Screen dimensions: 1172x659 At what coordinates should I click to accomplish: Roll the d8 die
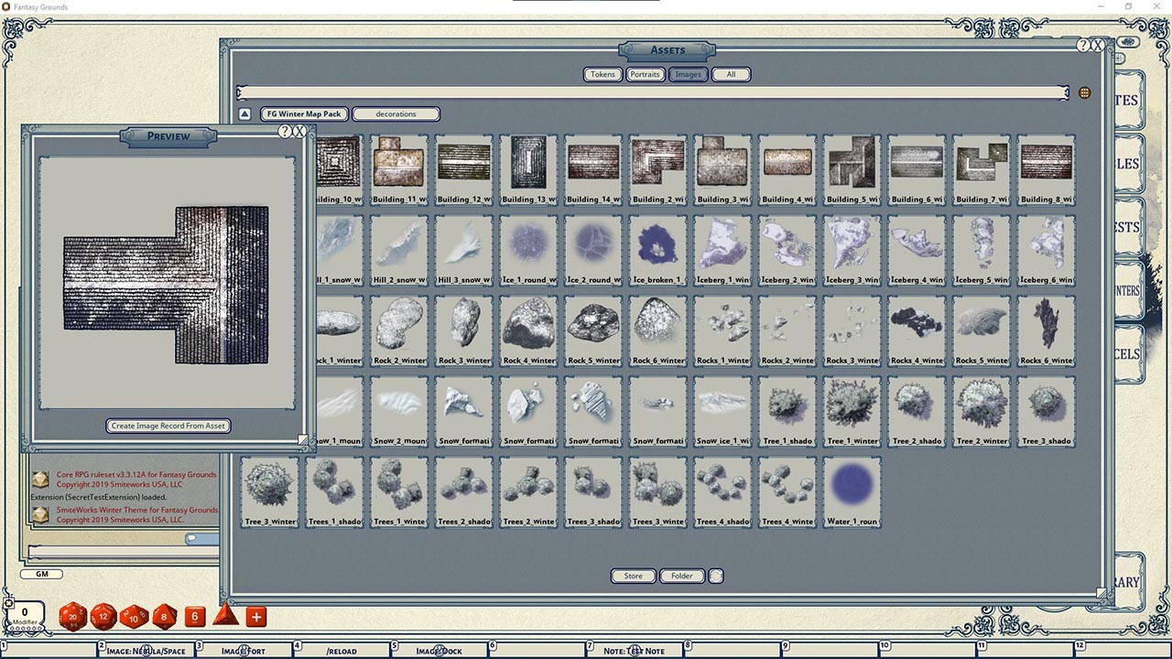point(164,617)
